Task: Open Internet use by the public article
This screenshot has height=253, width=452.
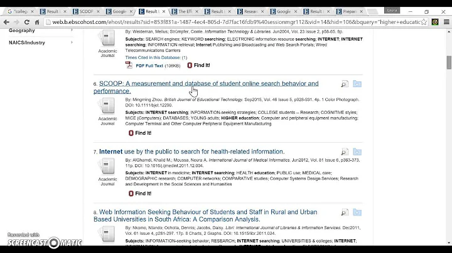Action: pos(191,152)
